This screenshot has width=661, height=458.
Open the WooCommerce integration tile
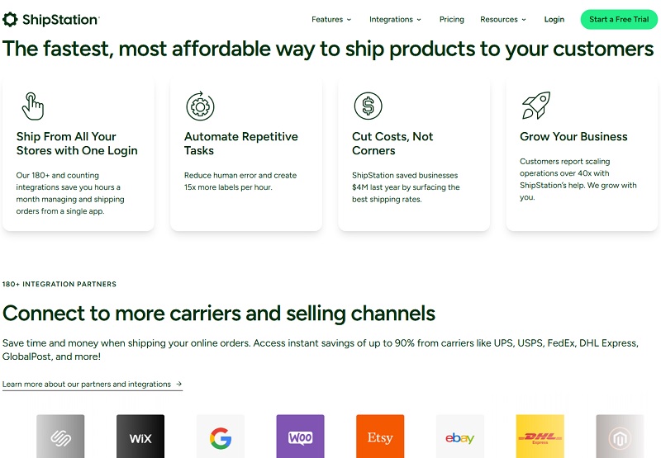coord(300,437)
